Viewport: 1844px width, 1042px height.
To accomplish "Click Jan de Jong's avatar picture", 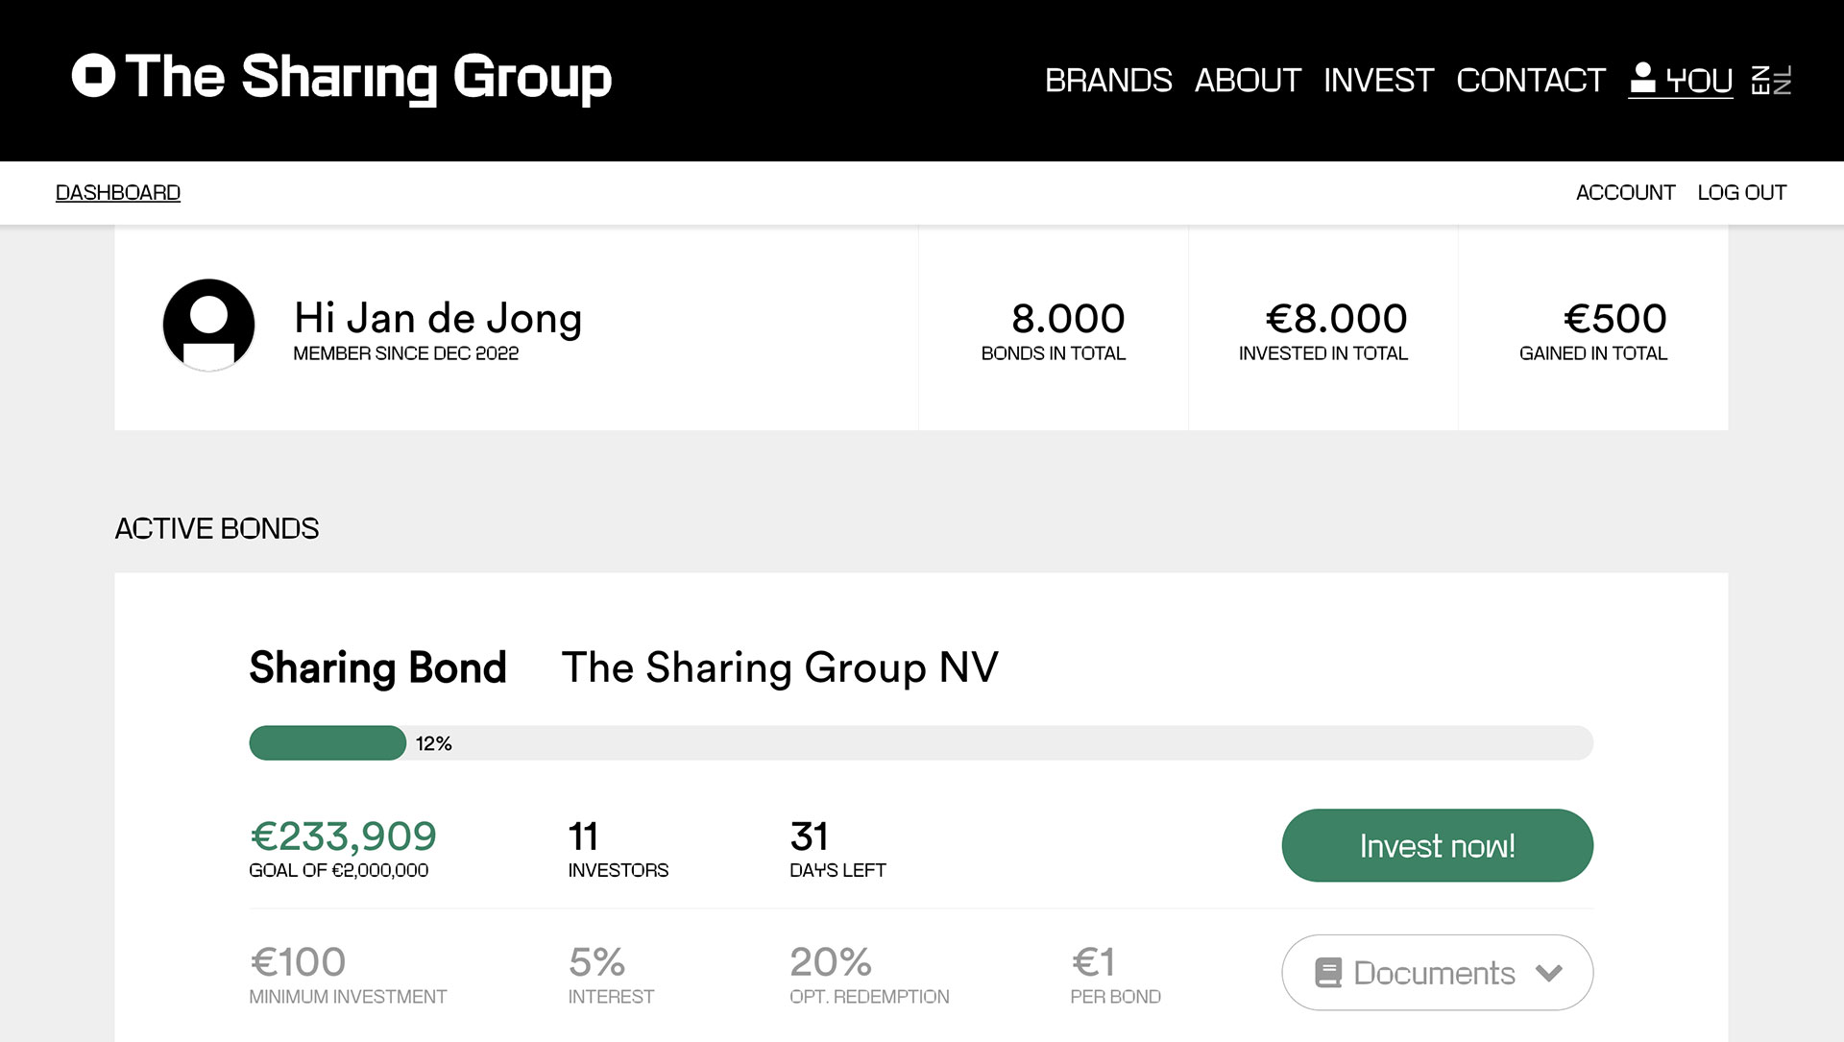I will [x=208, y=326].
